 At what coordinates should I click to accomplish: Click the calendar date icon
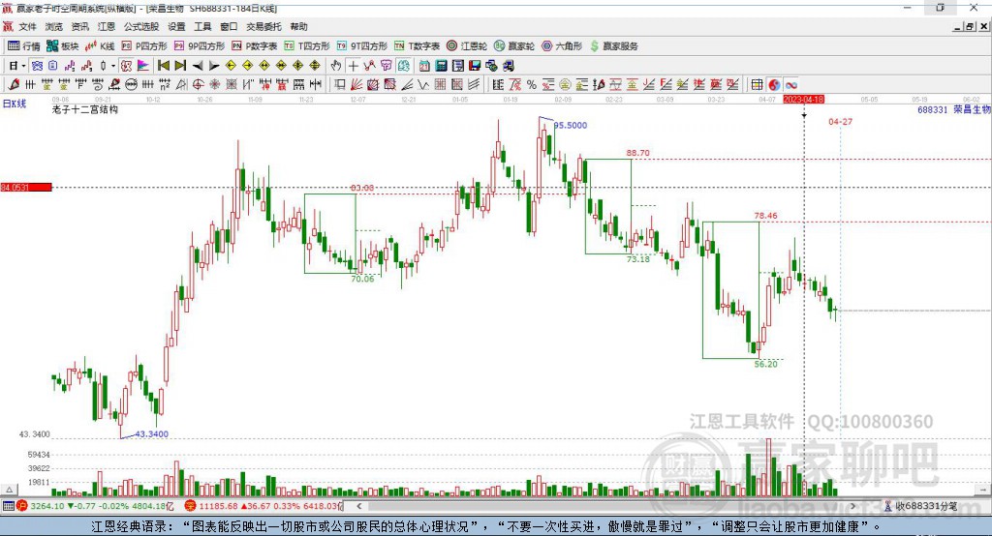424,66
